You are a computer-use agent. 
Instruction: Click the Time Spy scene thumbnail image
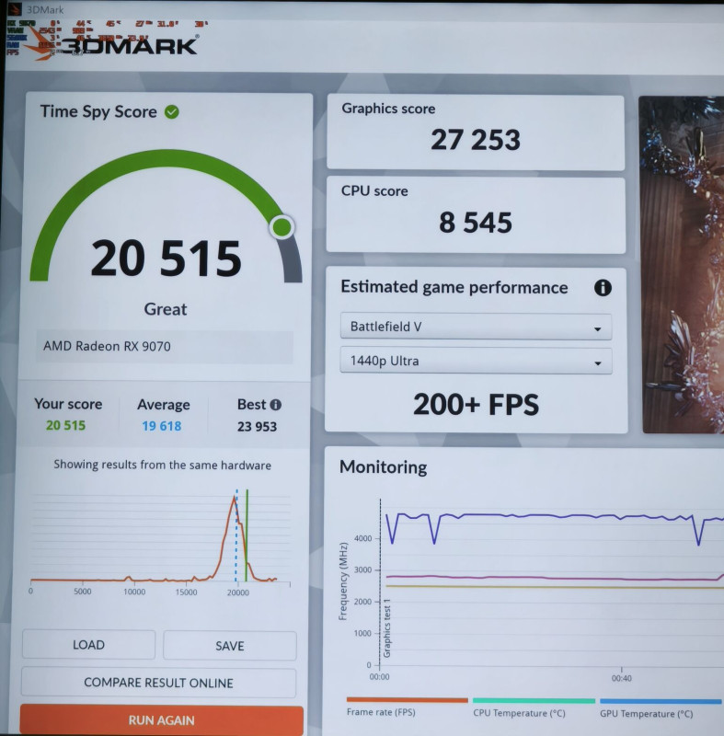[684, 264]
